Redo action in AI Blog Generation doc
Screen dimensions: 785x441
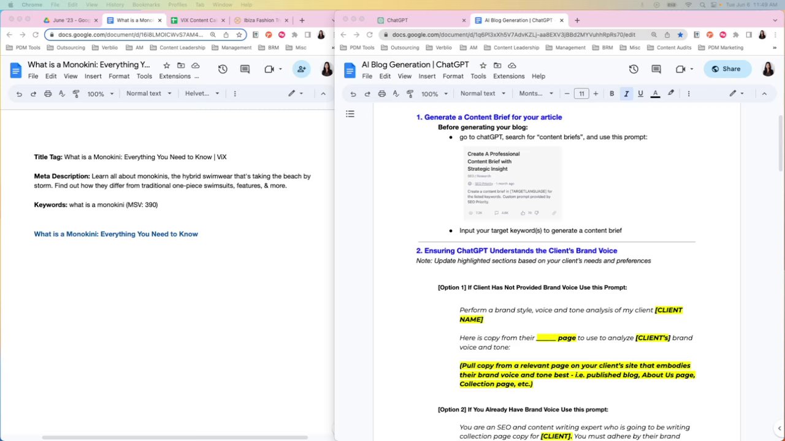point(367,94)
